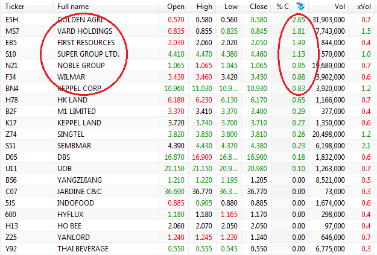Select the VARD HOLDINGS stock row

click(x=84, y=31)
